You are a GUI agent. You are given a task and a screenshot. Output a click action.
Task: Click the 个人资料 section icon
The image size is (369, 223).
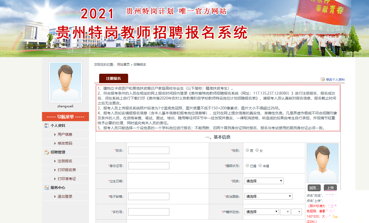(x=46, y=126)
